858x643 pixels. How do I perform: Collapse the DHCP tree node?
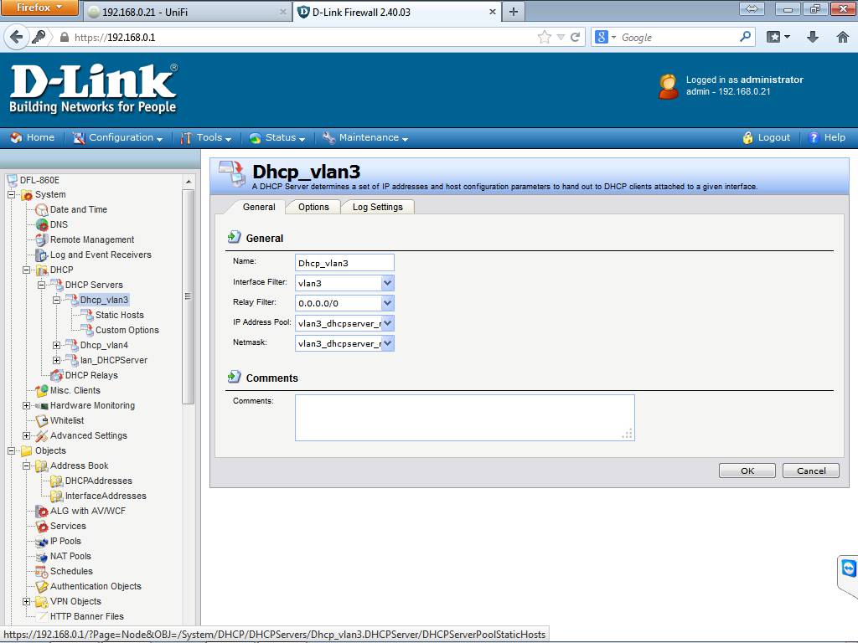26,270
